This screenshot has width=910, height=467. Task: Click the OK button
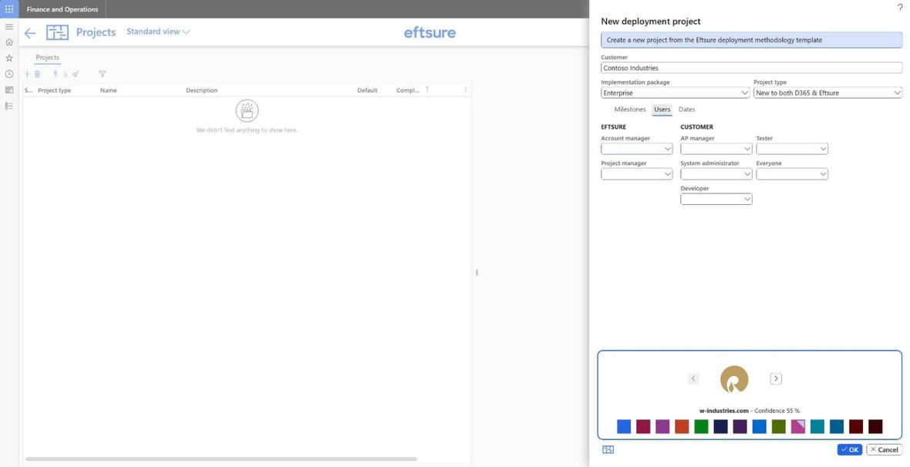click(x=850, y=449)
